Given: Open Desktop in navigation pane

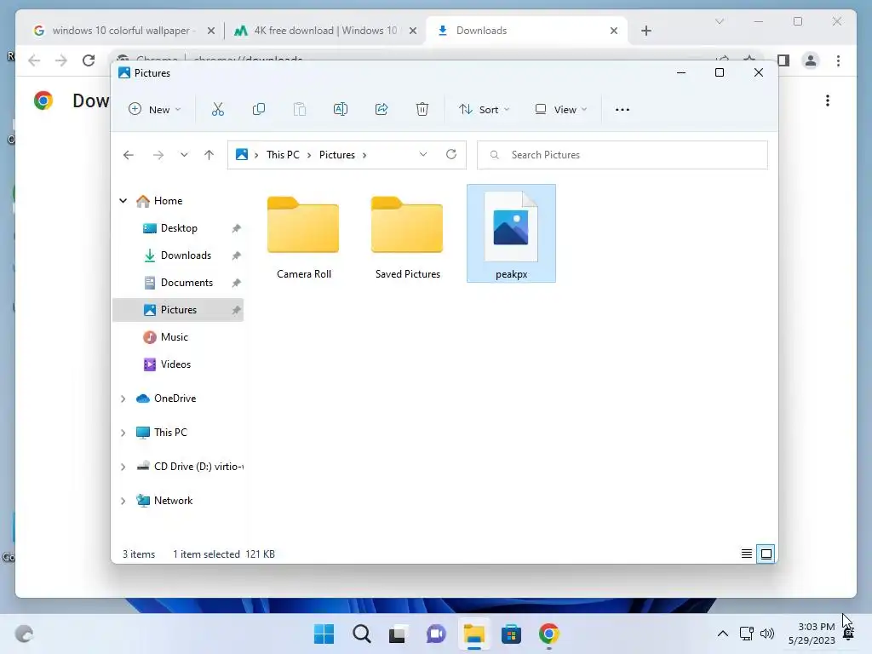Looking at the screenshot, I should (x=179, y=228).
